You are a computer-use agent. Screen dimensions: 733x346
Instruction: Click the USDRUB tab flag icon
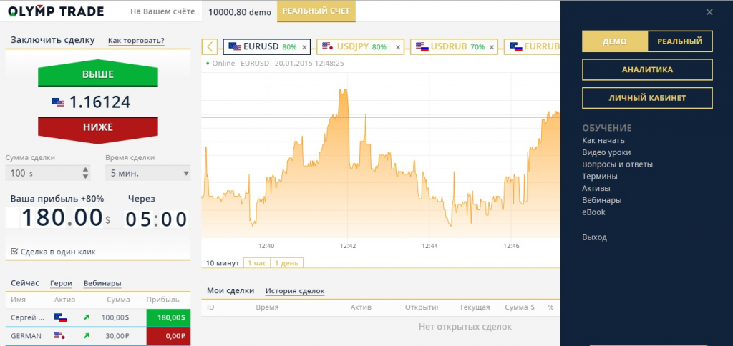[x=422, y=46]
